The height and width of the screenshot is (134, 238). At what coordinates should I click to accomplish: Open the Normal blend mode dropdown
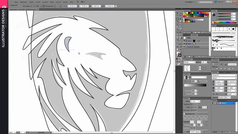[190, 62]
